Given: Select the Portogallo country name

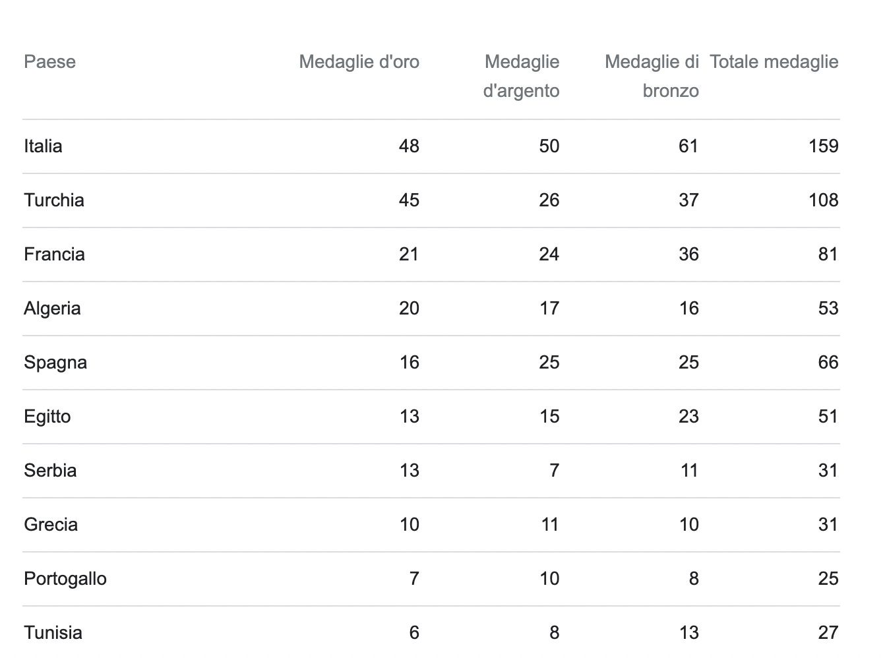Looking at the screenshot, I should [65, 579].
